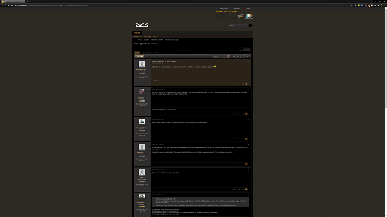387x217 pixels.
Task: Click the header Search input field
Action: tap(238, 25)
